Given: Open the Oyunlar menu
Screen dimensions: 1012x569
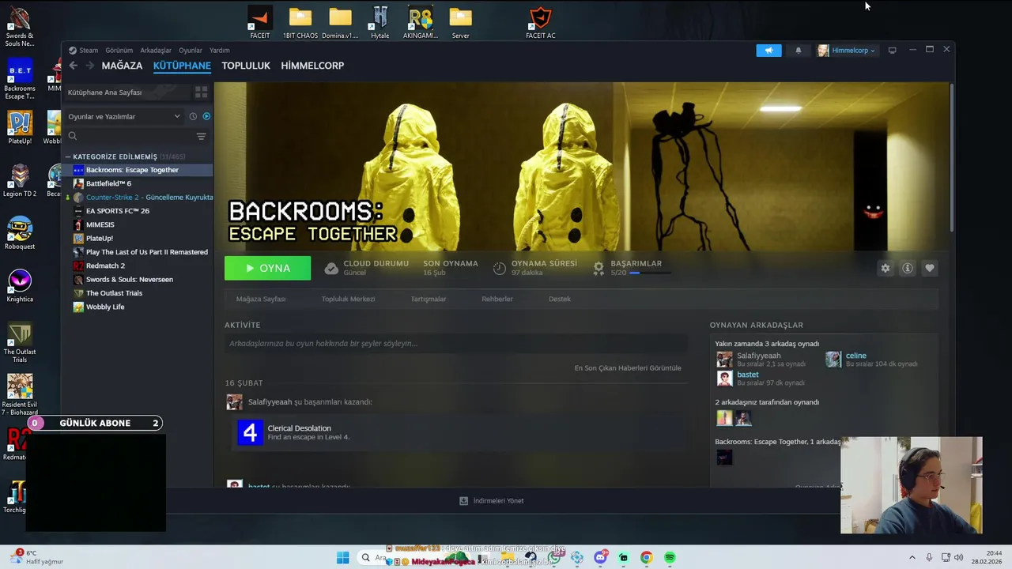Looking at the screenshot, I should pos(191,50).
